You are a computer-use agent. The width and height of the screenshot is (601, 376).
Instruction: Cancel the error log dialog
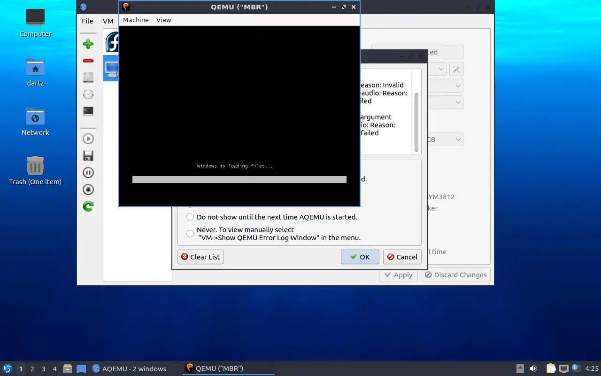point(402,257)
